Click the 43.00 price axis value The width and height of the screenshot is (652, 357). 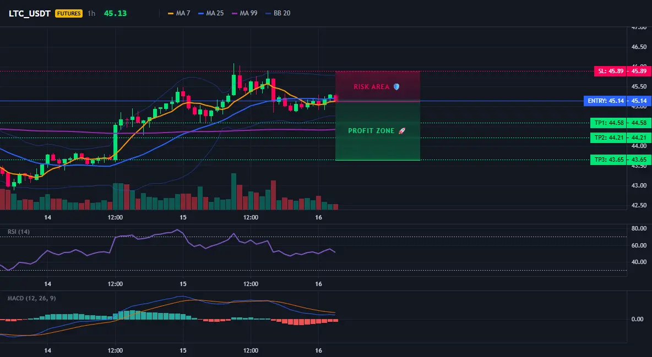click(639, 185)
